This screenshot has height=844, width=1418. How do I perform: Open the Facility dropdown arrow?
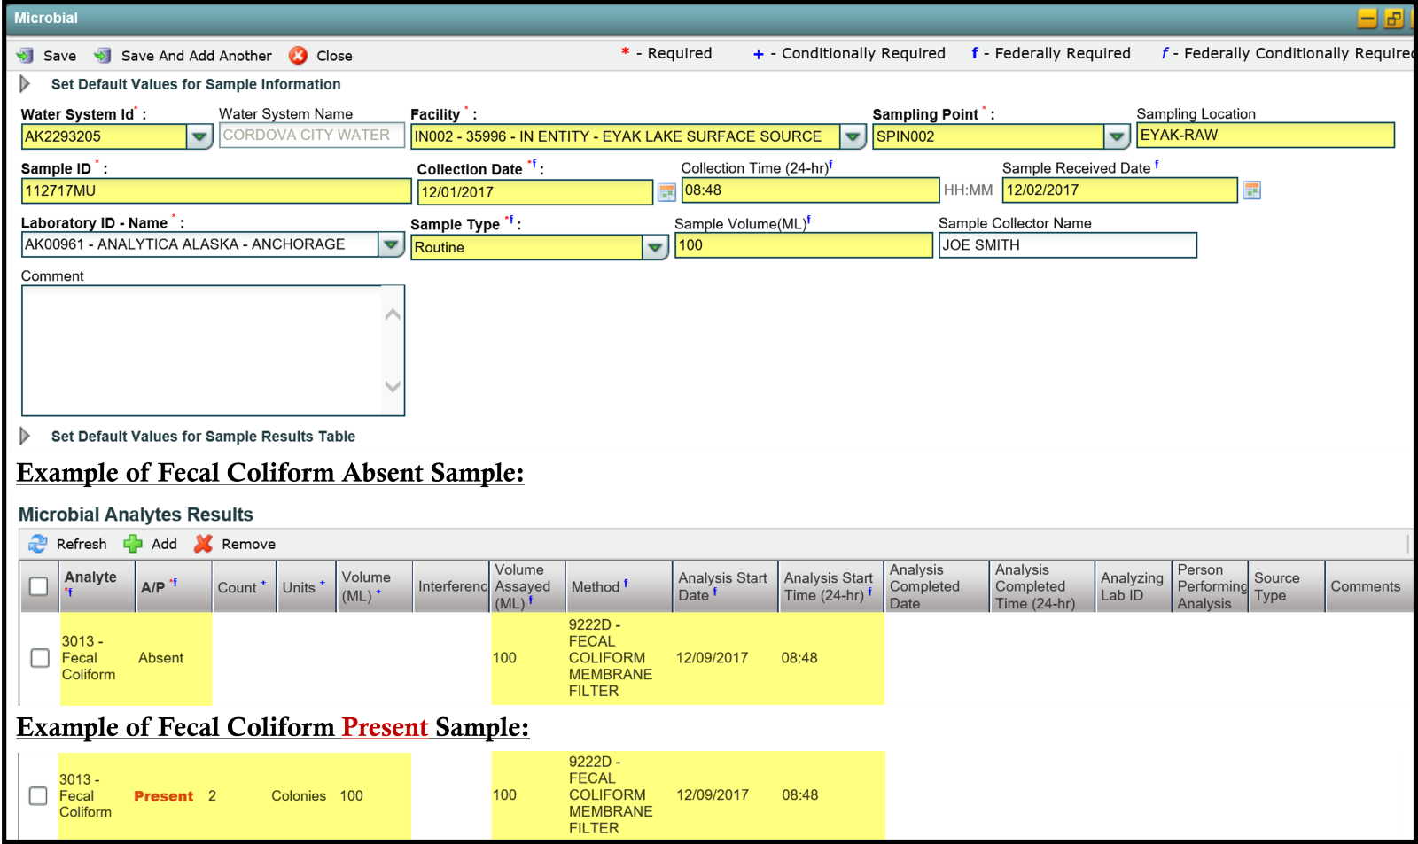(852, 136)
